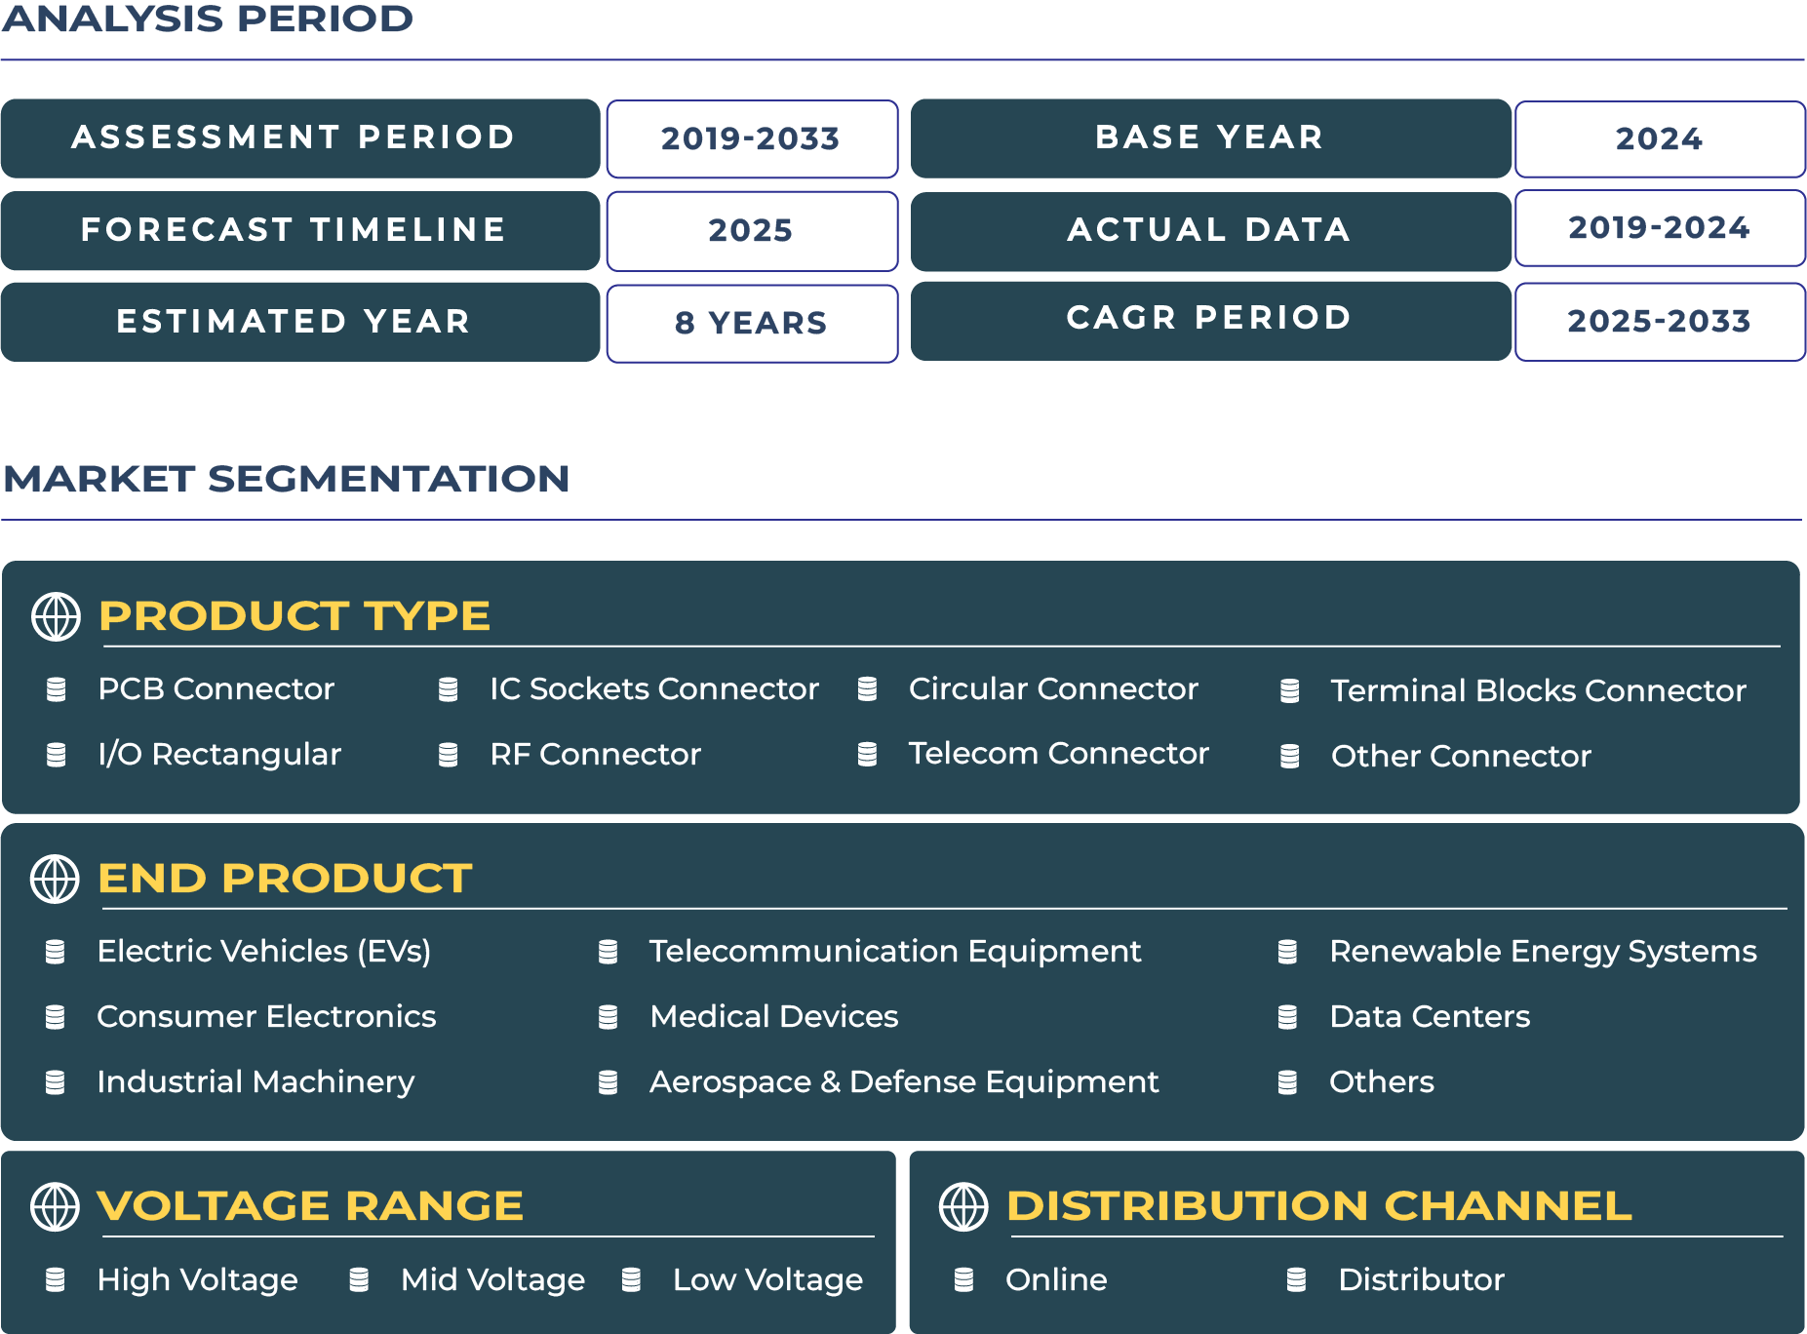1807x1334 pixels.
Task: Click the stack icon next to PCB Connector
Action: (x=57, y=689)
